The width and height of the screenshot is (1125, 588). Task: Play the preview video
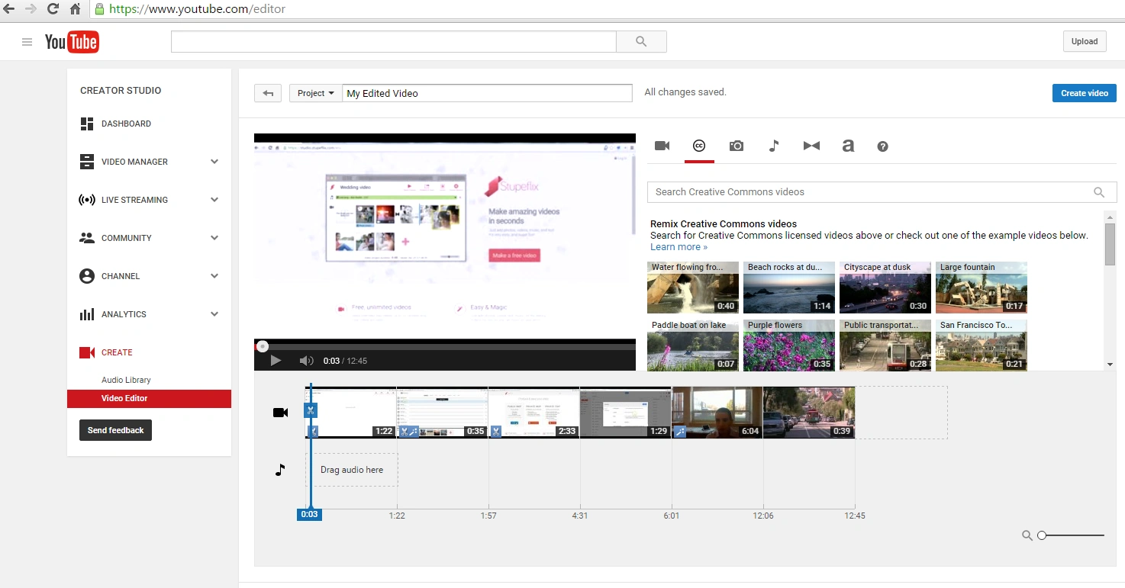coord(276,361)
